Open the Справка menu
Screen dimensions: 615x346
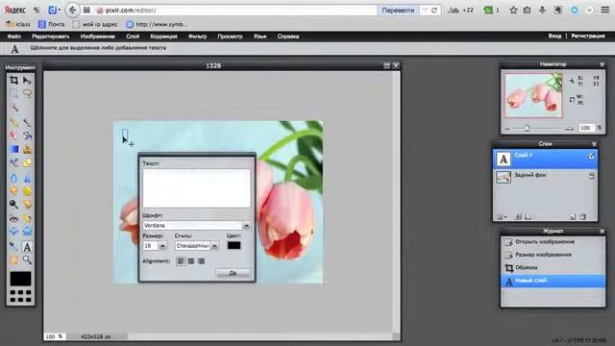[288, 37]
